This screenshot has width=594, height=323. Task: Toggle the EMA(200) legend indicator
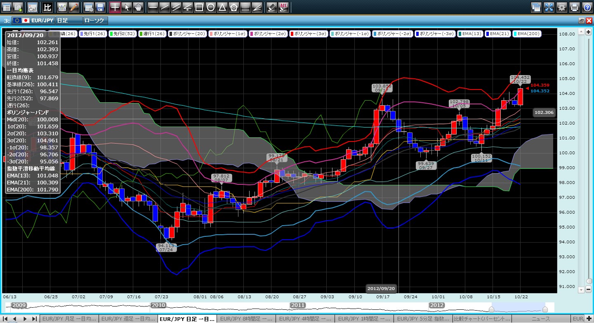click(527, 34)
